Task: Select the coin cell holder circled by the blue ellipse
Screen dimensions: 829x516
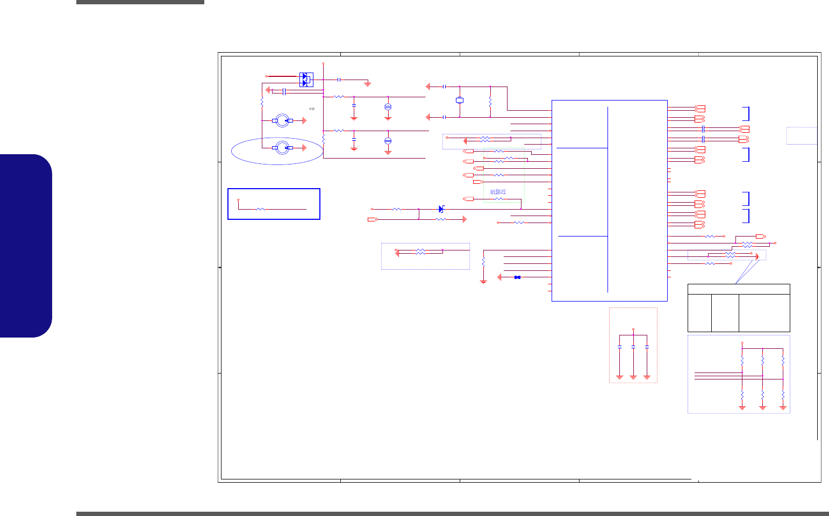Action: point(282,148)
